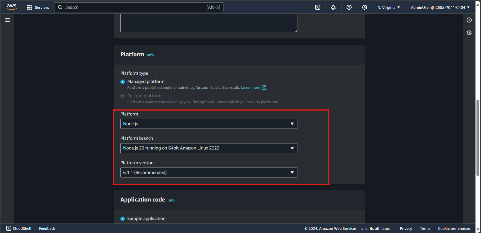The image size is (481, 233).
Task: Click into the description text area
Action: click(209, 23)
